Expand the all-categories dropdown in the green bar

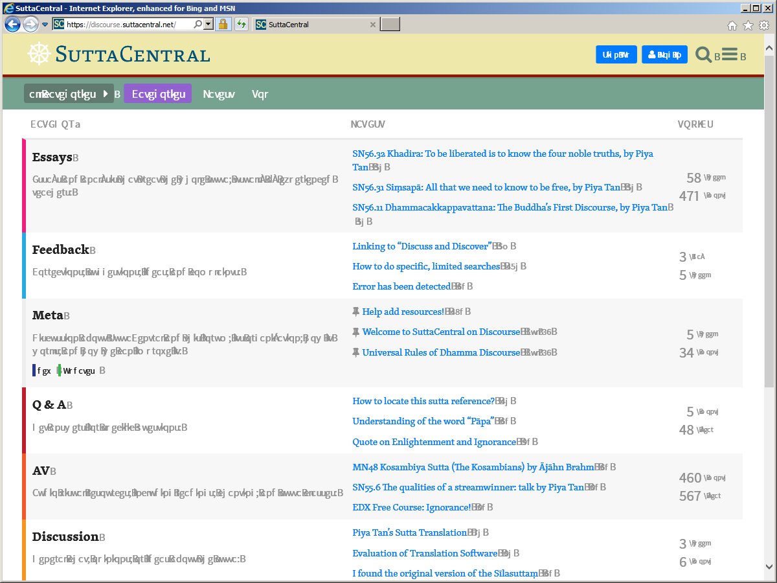[x=69, y=94]
